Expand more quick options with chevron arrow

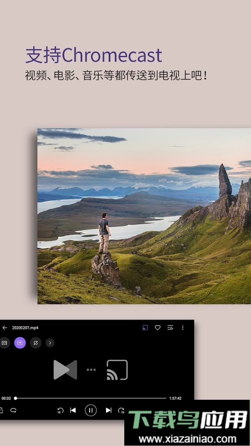click(x=50, y=343)
